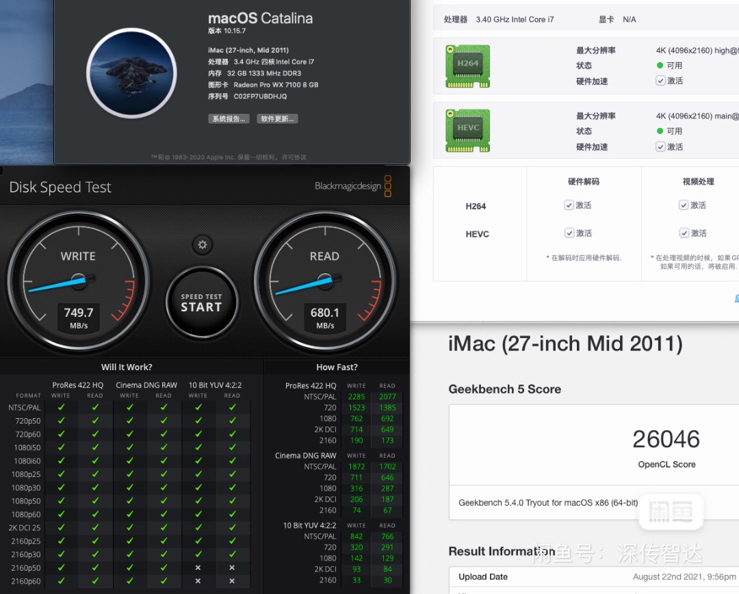The height and width of the screenshot is (594, 739).
Task: Click the 许可协议 license agreement link
Action: coord(294,157)
